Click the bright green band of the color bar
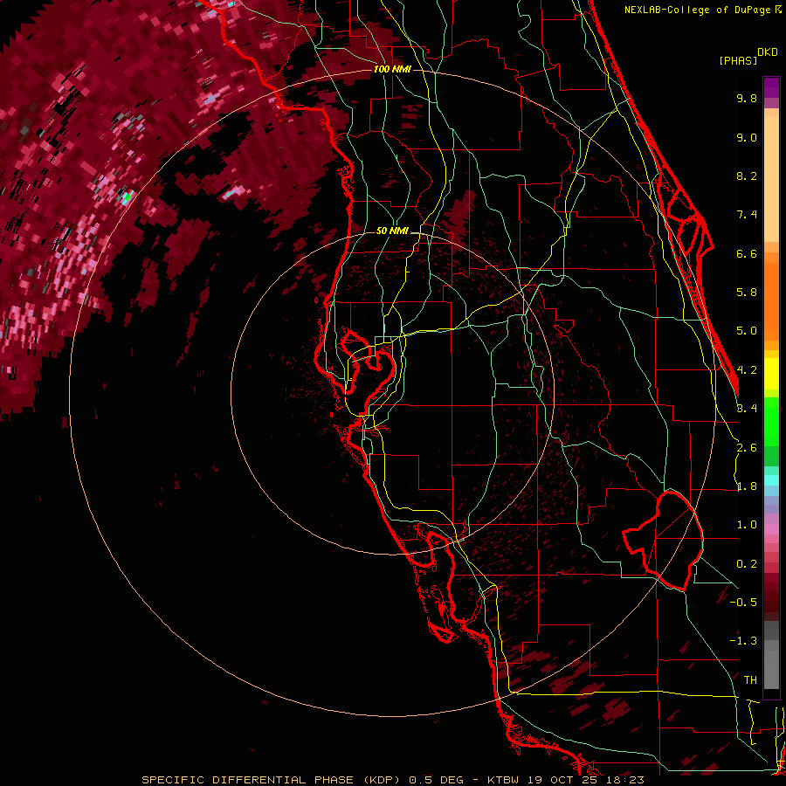Screen dimensions: 786x786 (771, 421)
